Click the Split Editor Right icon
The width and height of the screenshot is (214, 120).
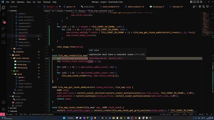[207, 7]
